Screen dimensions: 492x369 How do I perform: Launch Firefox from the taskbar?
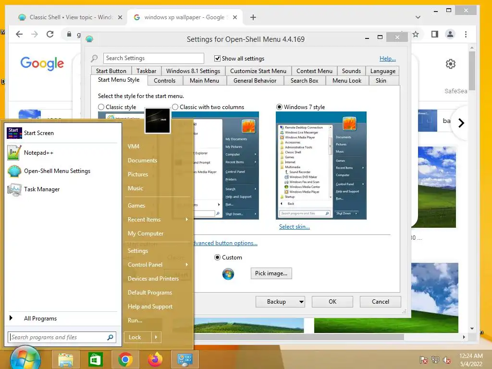(x=155, y=359)
